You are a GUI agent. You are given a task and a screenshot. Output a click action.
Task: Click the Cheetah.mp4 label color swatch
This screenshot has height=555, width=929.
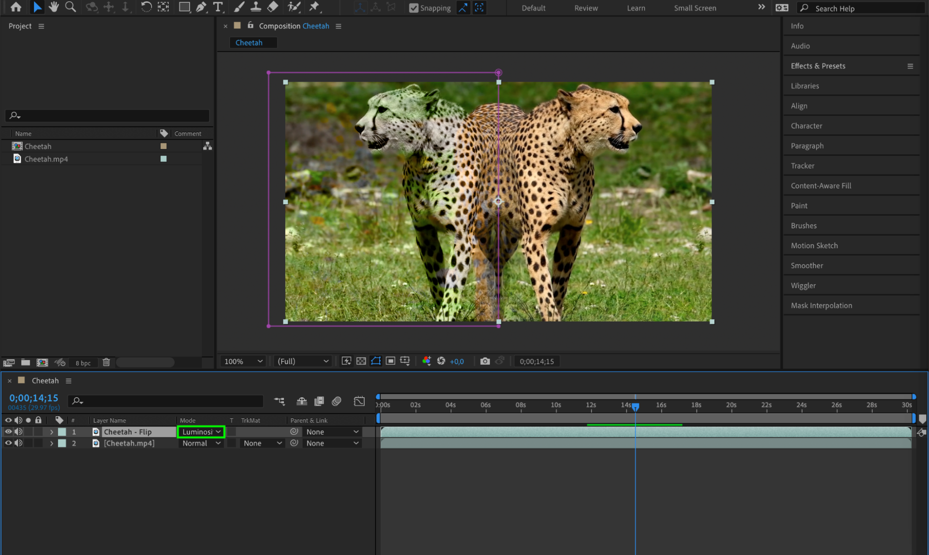(x=164, y=159)
